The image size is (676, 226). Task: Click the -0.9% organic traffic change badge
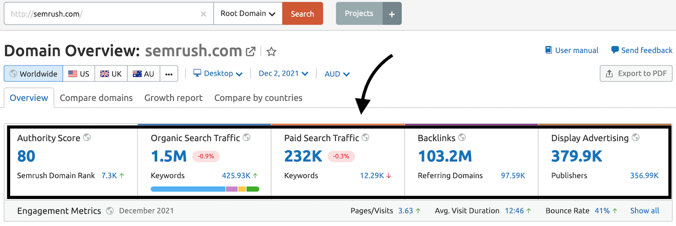[x=206, y=156]
